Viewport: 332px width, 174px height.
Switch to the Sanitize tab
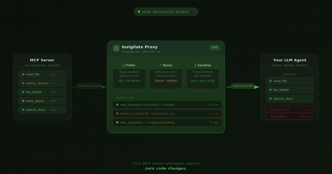203,65
